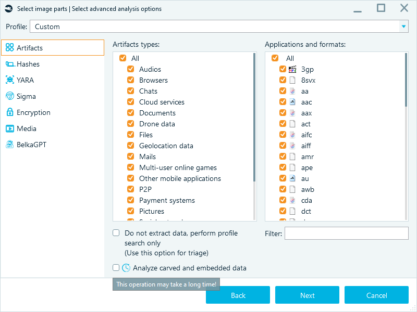Viewport: 417px width, 312px height.
Task: Click the Next button
Action: coord(307,295)
